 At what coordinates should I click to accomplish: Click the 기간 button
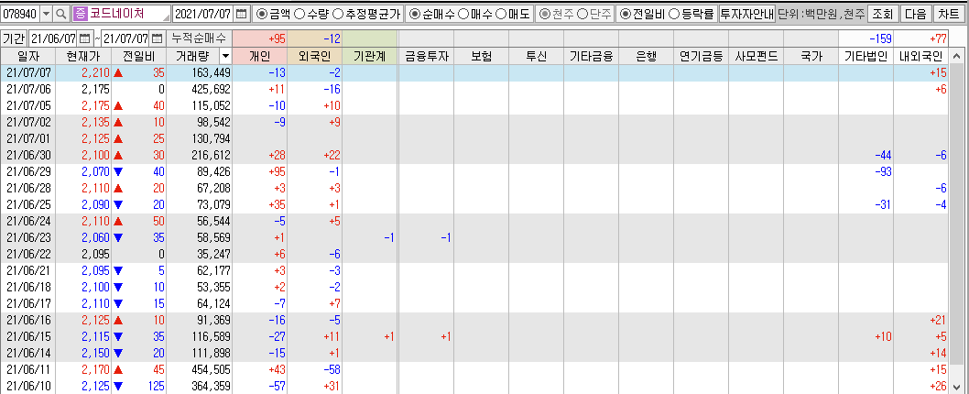tap(14, 38)
